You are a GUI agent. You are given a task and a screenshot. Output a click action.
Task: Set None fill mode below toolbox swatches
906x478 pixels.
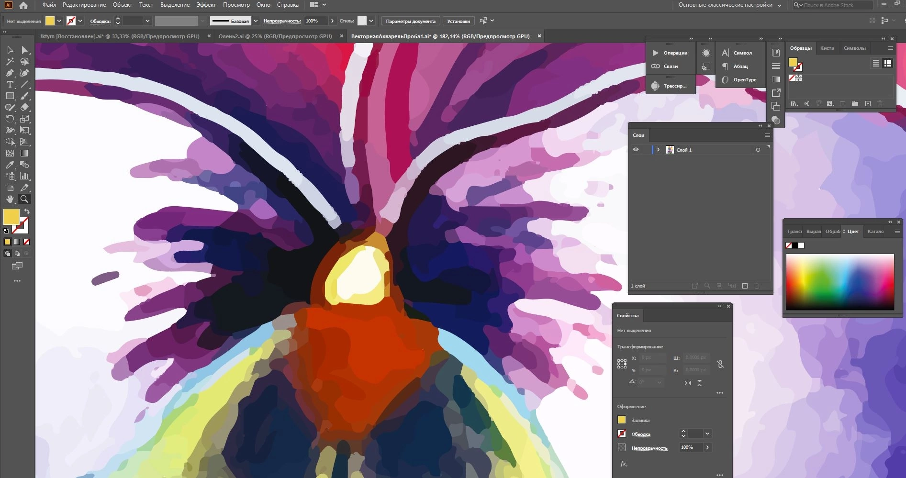[26, 242]
